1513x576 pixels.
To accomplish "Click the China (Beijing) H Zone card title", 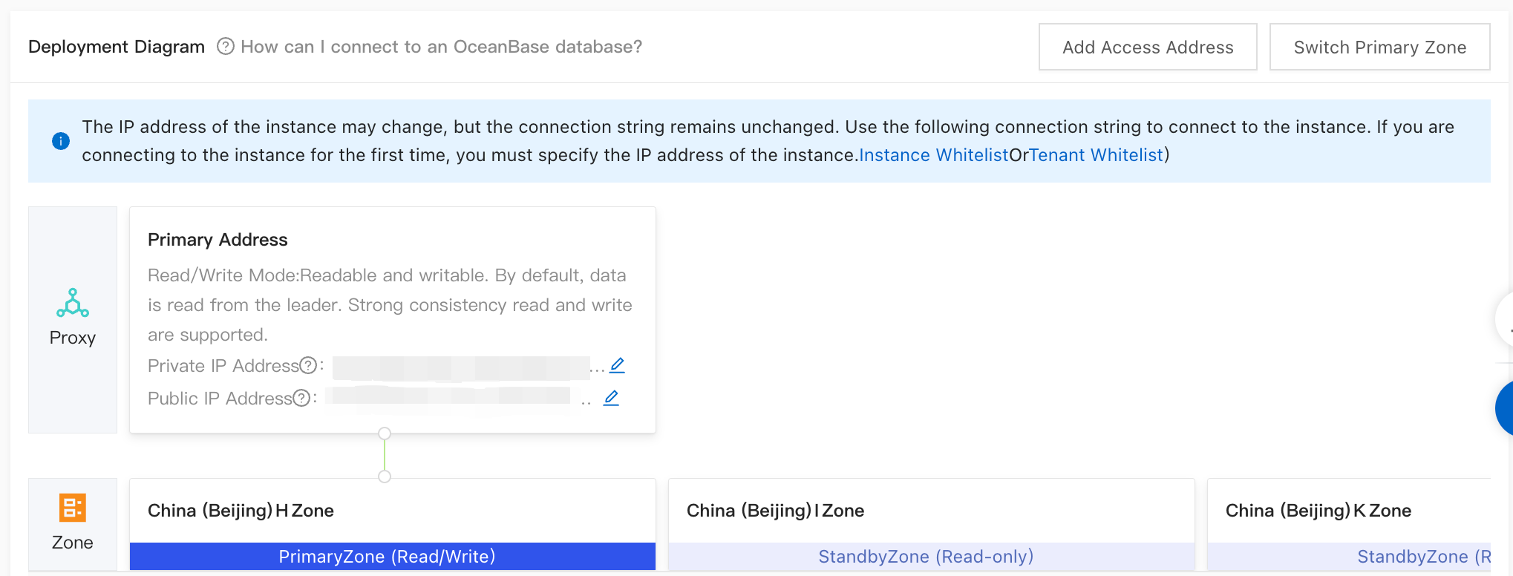I will click(x=241, y=511).
